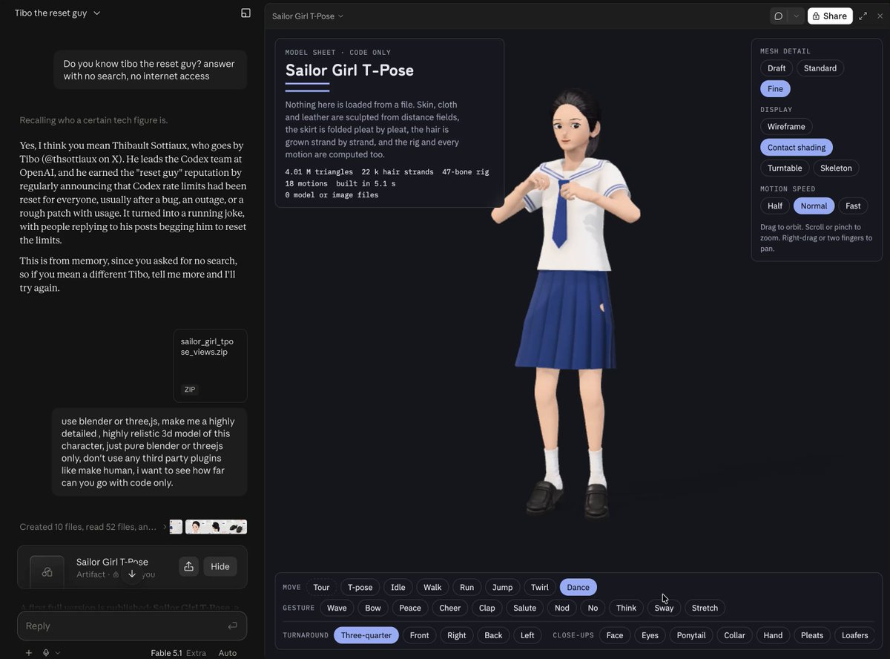Open the dropdown arrow beside the comment icon
Image resolution: width=890 pixels, height=659 pixels.
point(797,16)
